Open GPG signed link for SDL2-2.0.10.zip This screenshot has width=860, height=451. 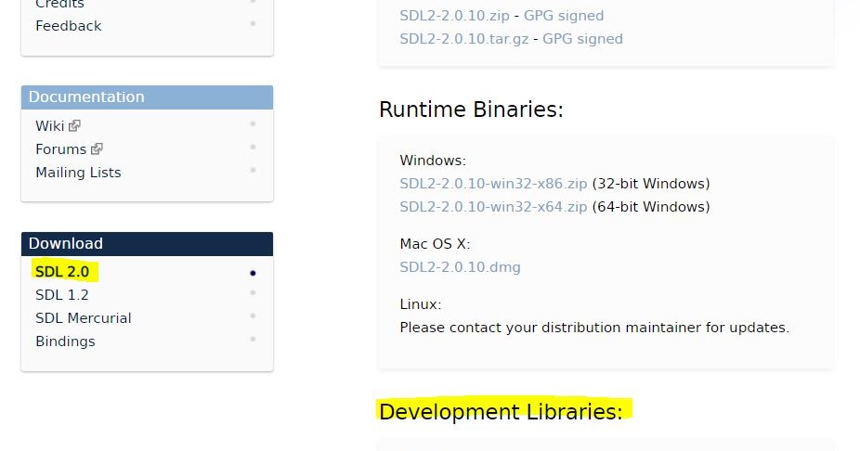tap(564, 16)
